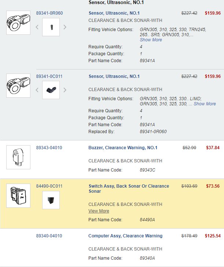Open Computer Assy, Clearance Warning link
This screenshot has height=267, width=224.
(x=125, y=236)
